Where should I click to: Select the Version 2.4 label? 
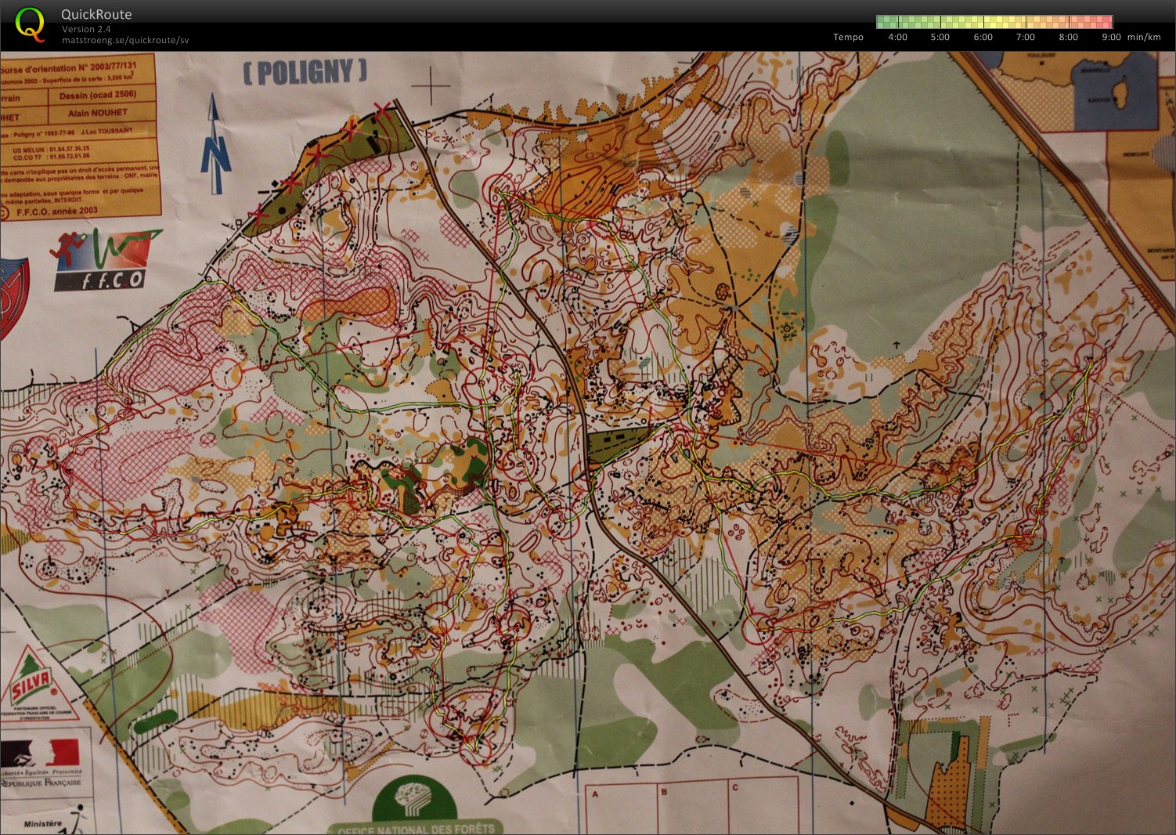tap(86, 29)
